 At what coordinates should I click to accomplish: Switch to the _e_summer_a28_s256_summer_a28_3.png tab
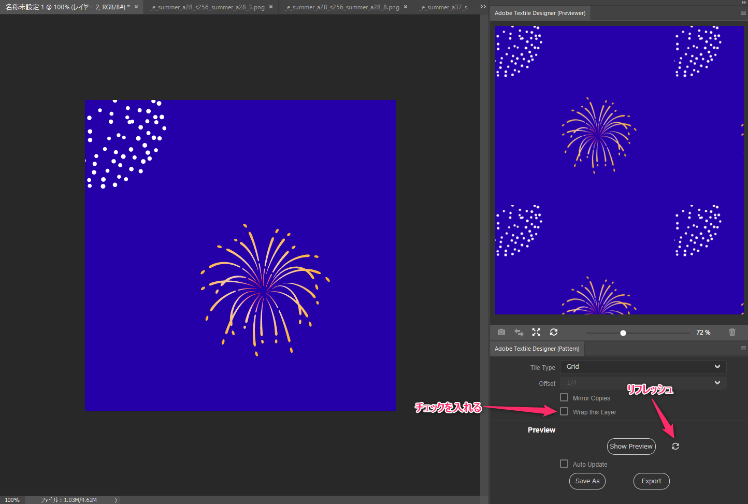pos(207,7)
